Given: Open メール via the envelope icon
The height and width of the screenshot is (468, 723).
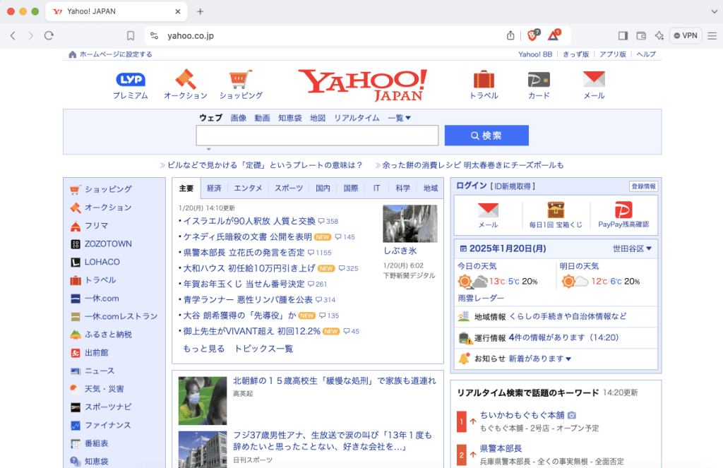Looking at the screenshot, I should point(594,80).
